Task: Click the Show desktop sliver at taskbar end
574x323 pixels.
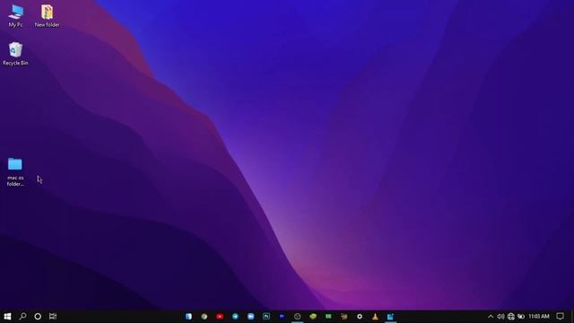Action: [x=572, y=317]
